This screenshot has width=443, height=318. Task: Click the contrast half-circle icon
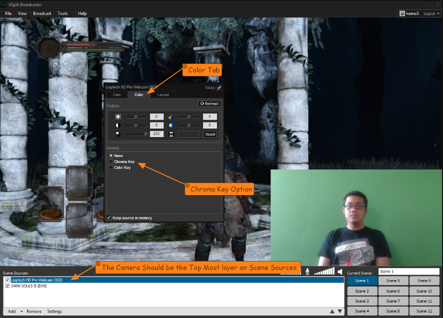[x=118, y=125]
